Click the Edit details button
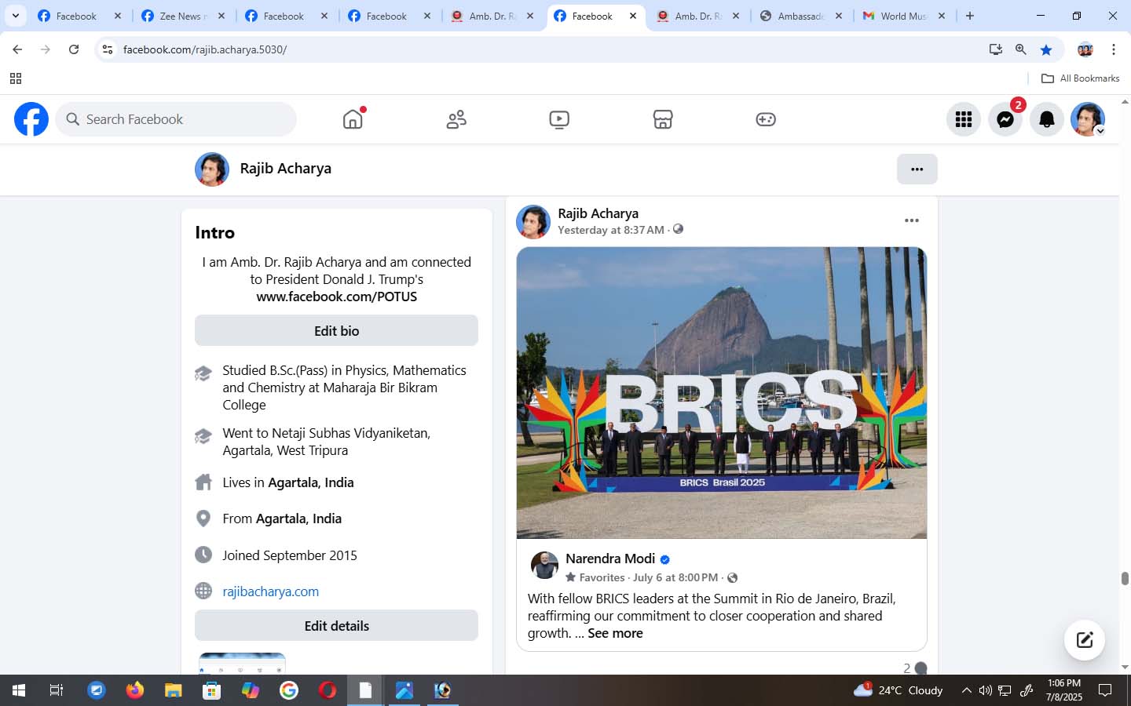The image size is (1131, 706). [x=336, y=626]
